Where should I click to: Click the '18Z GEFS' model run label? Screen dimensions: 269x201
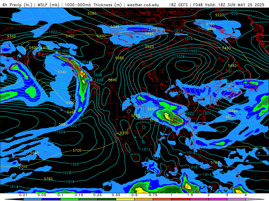click(x=179, y=5)
